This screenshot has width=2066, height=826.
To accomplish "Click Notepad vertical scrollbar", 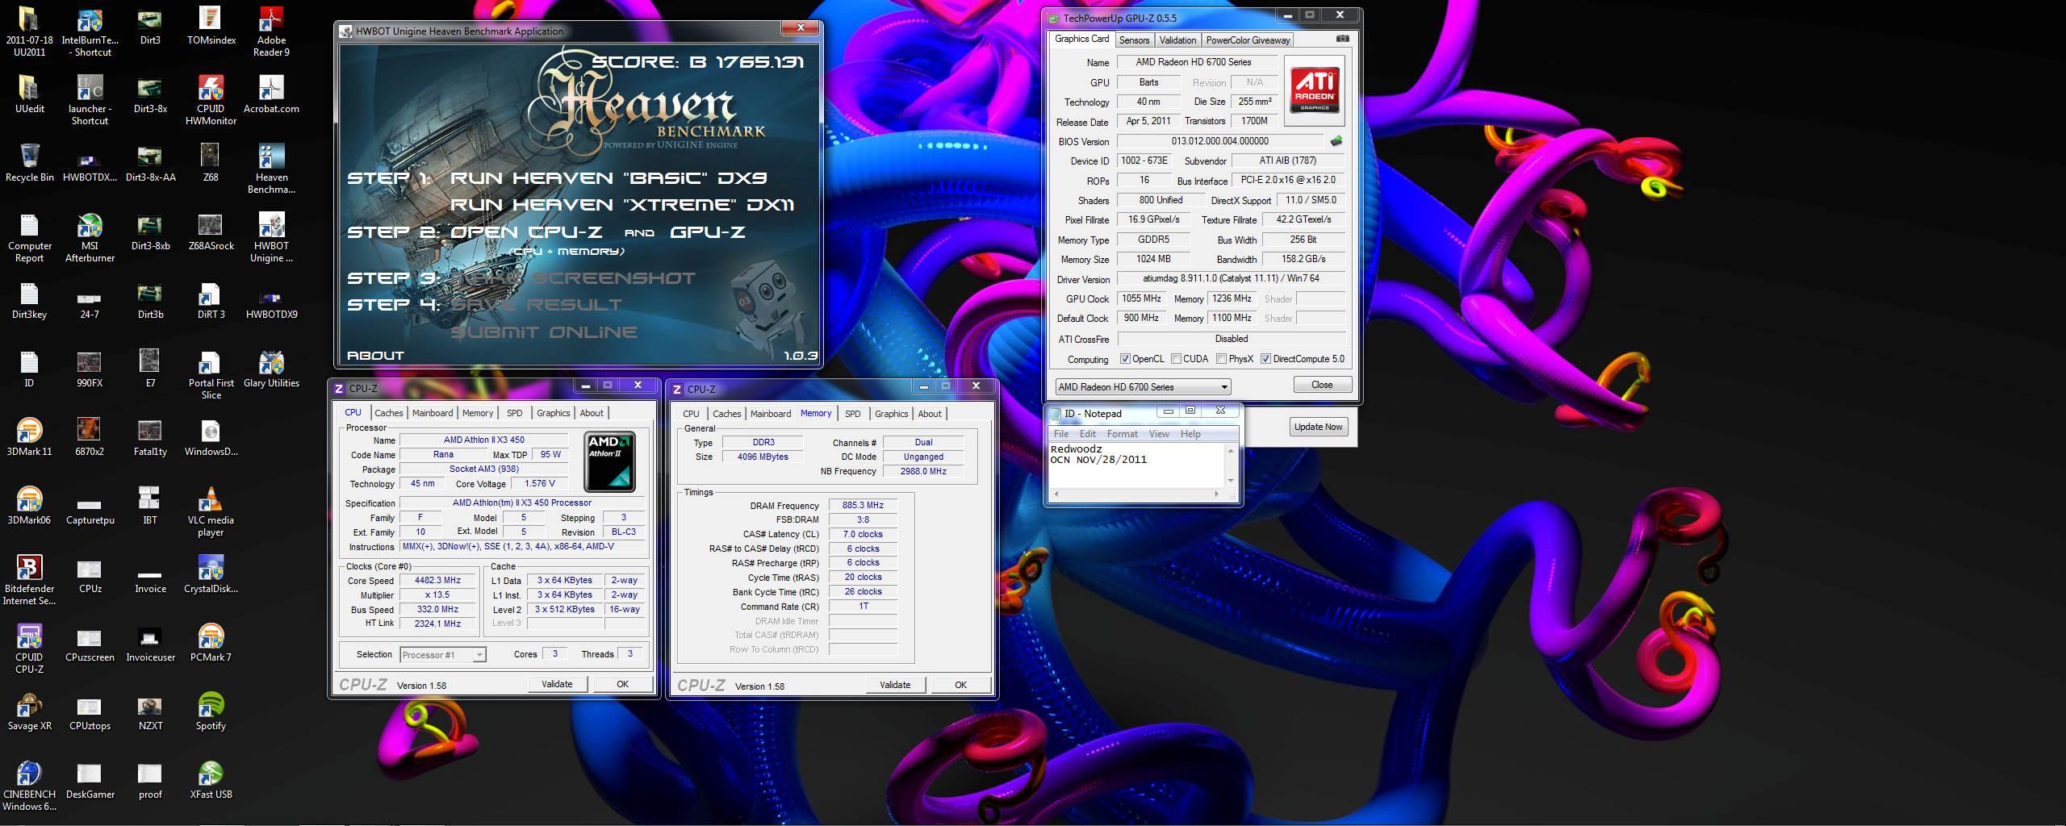I will [x=1231, y=465].
